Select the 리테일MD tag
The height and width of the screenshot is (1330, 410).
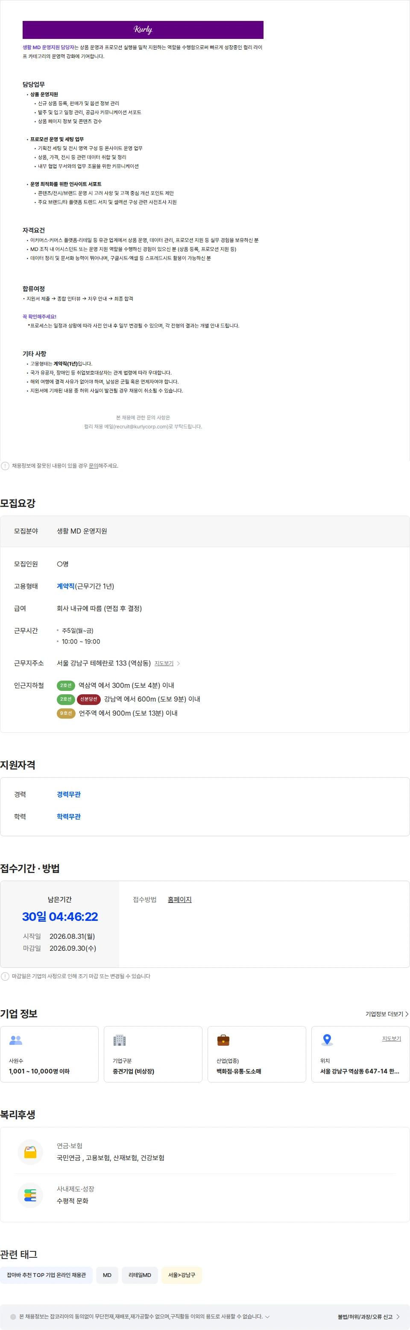[140, 1275]
